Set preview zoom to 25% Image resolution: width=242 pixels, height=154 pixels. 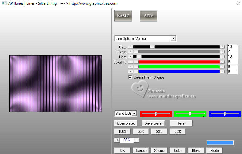178,132
